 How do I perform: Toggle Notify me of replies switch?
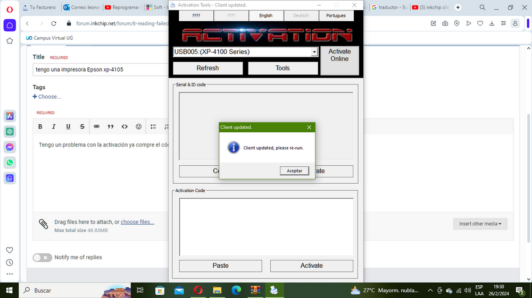tap(43, 257)
